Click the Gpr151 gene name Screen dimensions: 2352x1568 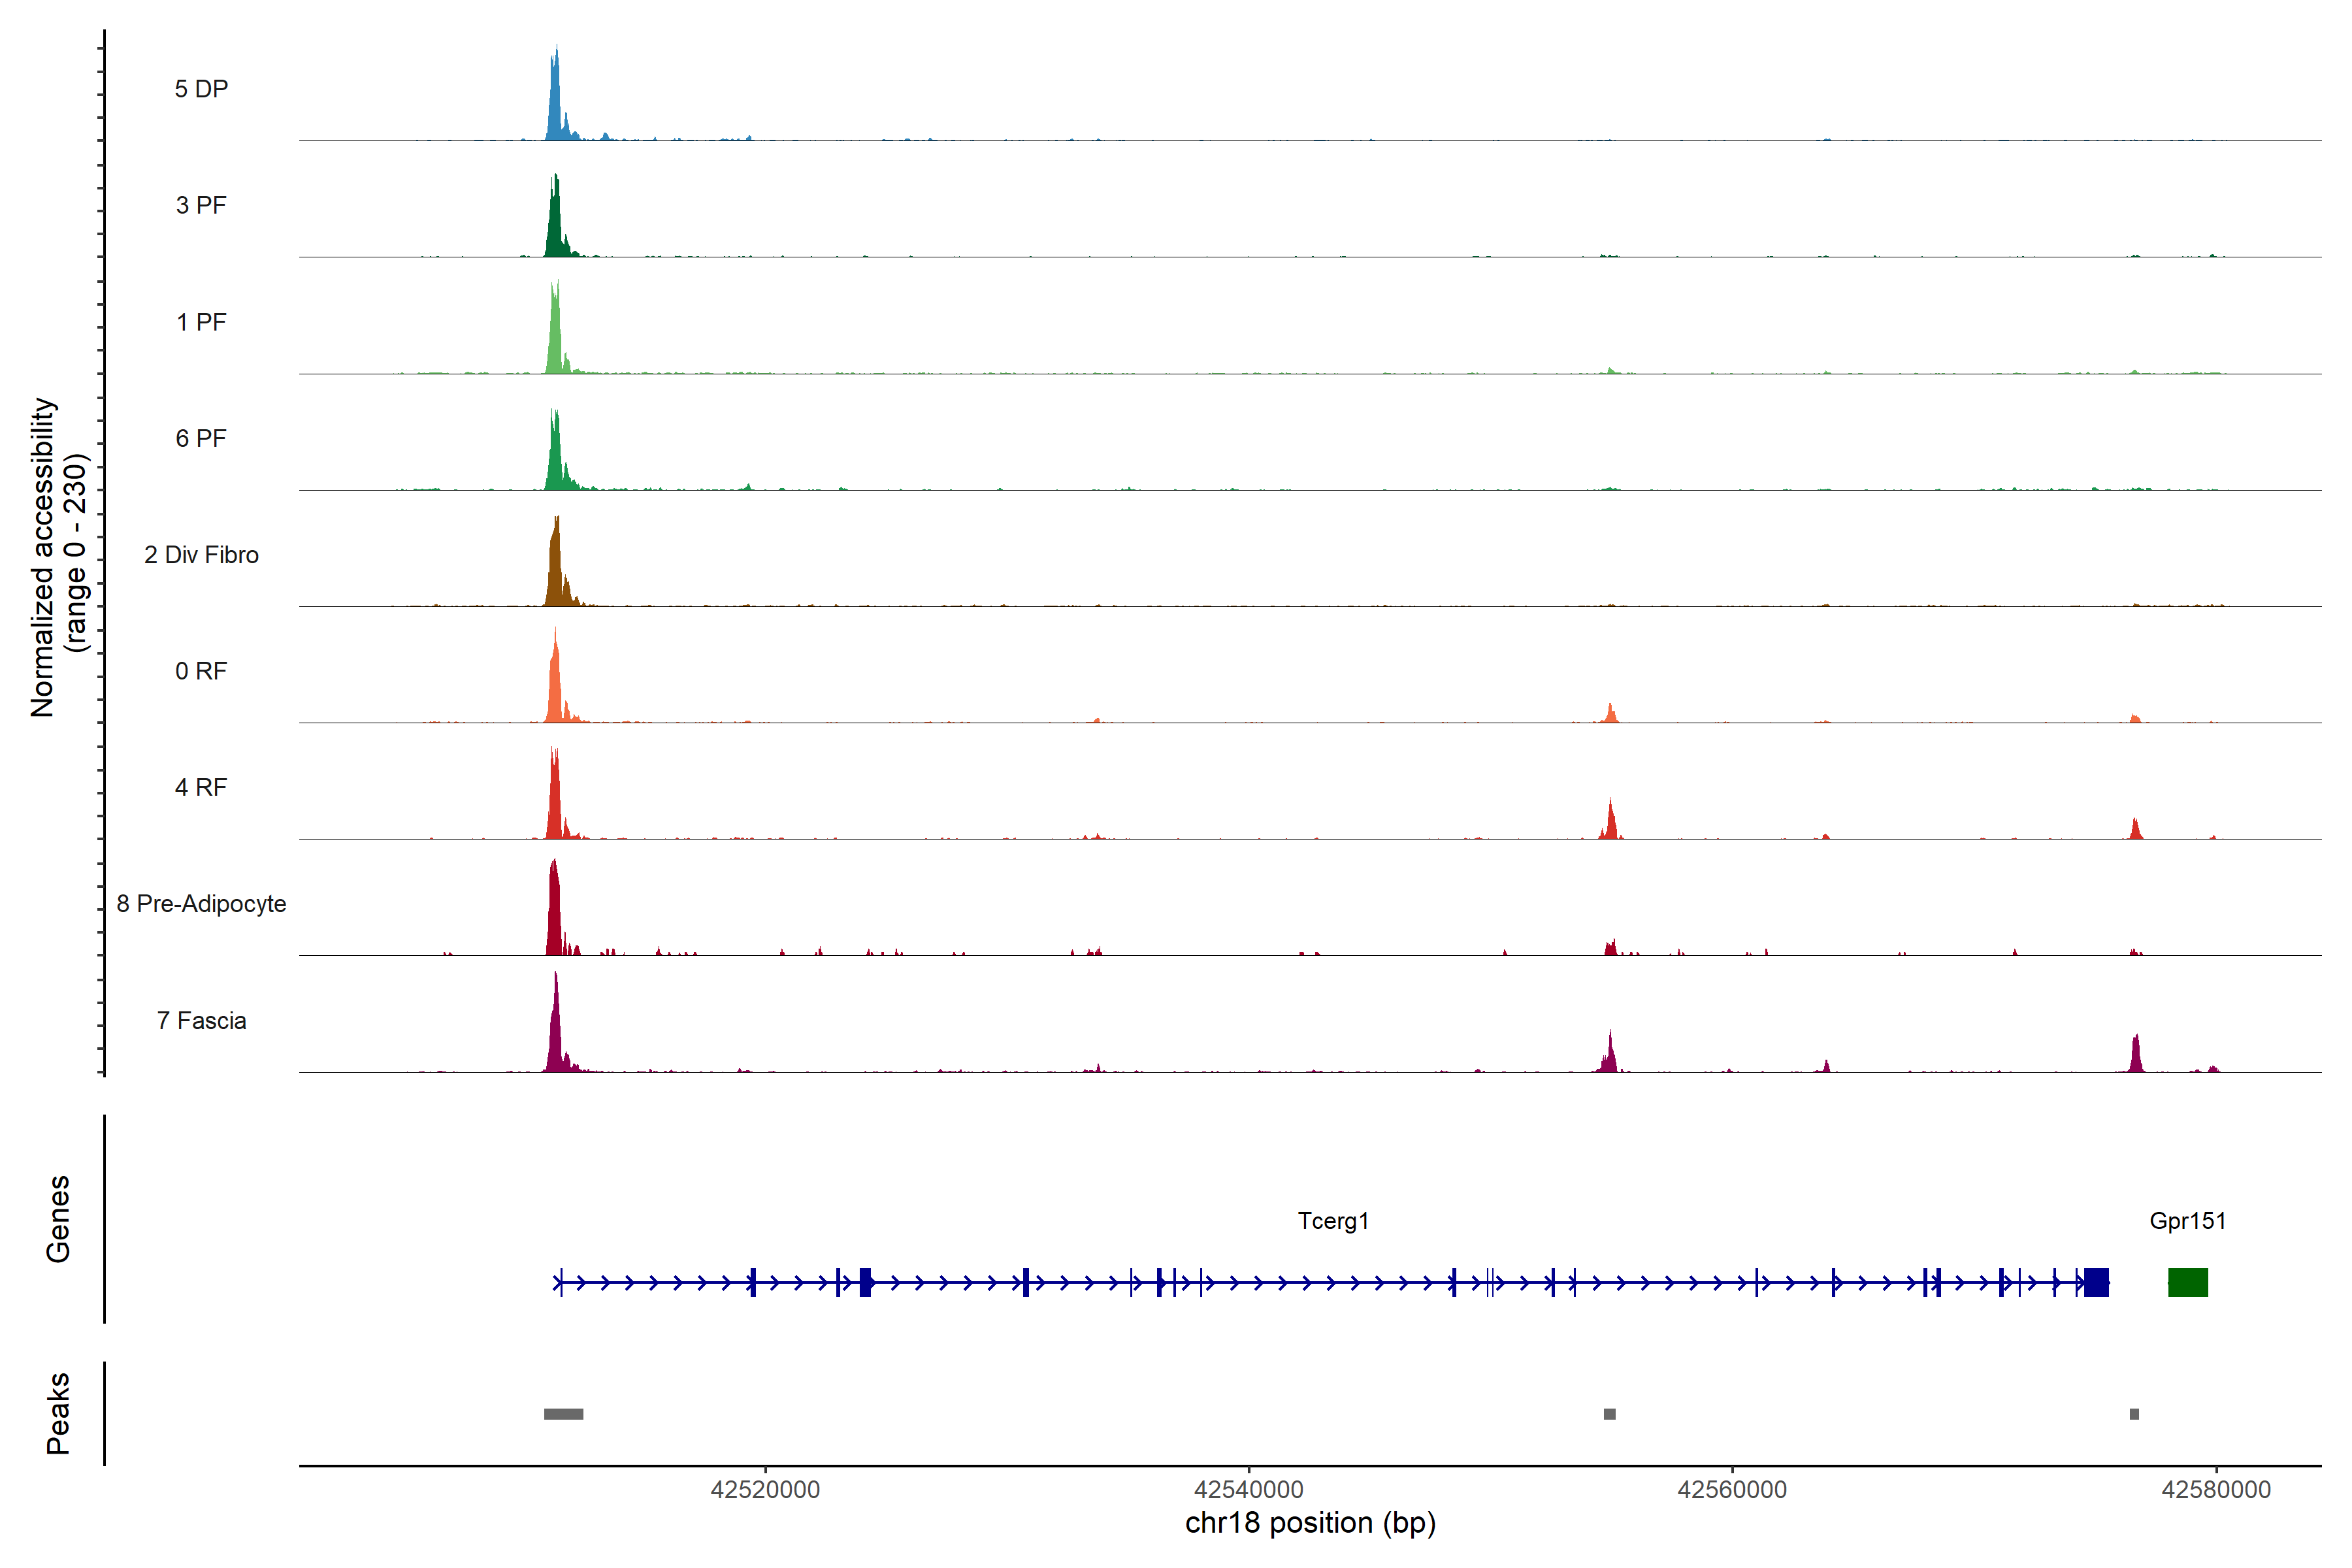pyautogui.click(x=2187, y=1221)
